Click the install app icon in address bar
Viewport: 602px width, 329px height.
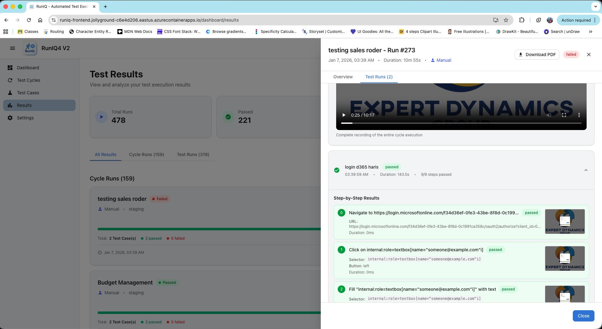click(496, 20)
